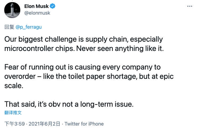Click the 回复 reply label
The image size is (198, 129).
(x=10, y=27)
